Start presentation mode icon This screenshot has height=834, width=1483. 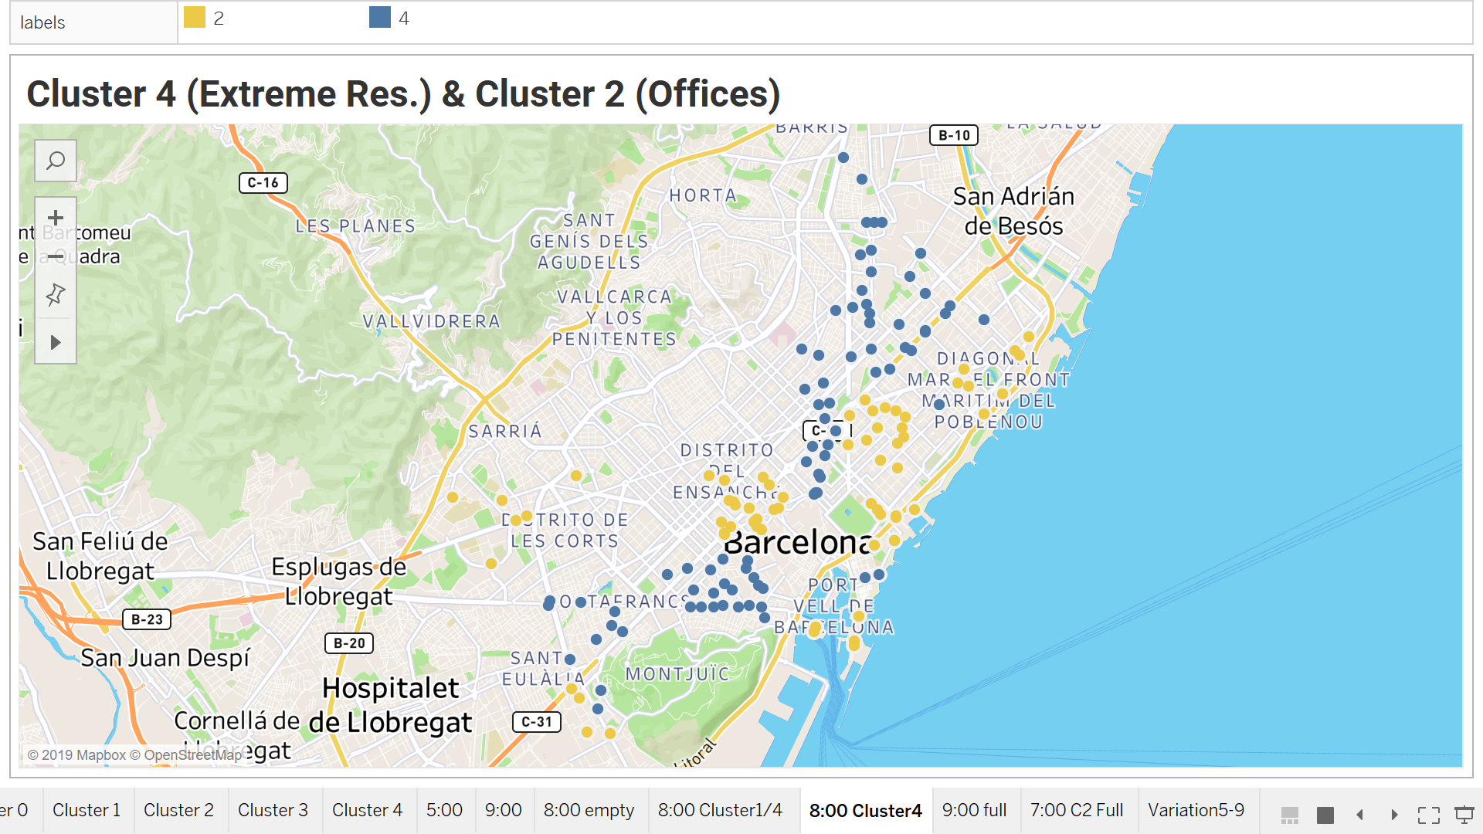pos(1464,815)
